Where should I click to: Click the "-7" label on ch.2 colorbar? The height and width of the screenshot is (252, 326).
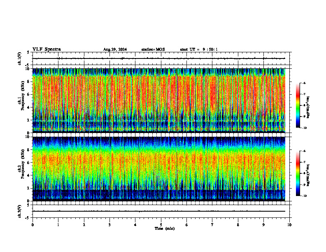(304, 162)
